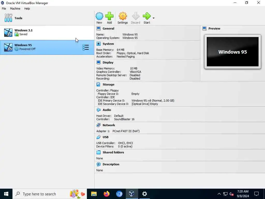Open the Machine menu
Image resolution: width=265 pixels, height=199 pixels.
(x=15, y=9)
